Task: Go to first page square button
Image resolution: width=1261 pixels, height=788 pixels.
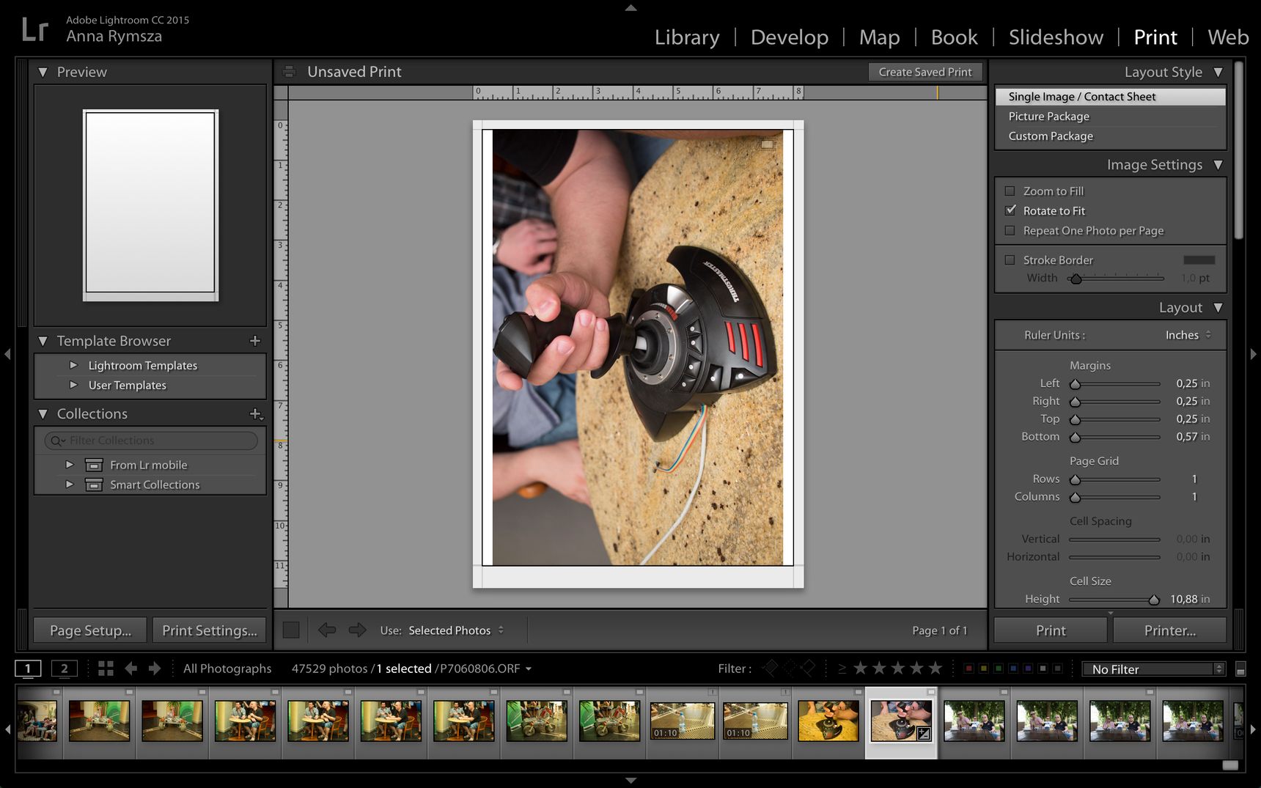Action: tap(291, 630)
